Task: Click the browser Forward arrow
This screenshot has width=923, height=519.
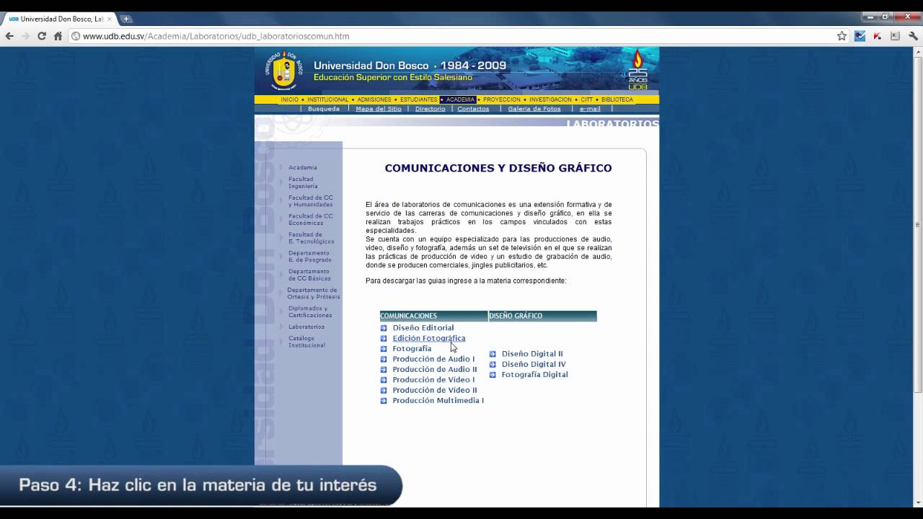Action: (25, 36)
